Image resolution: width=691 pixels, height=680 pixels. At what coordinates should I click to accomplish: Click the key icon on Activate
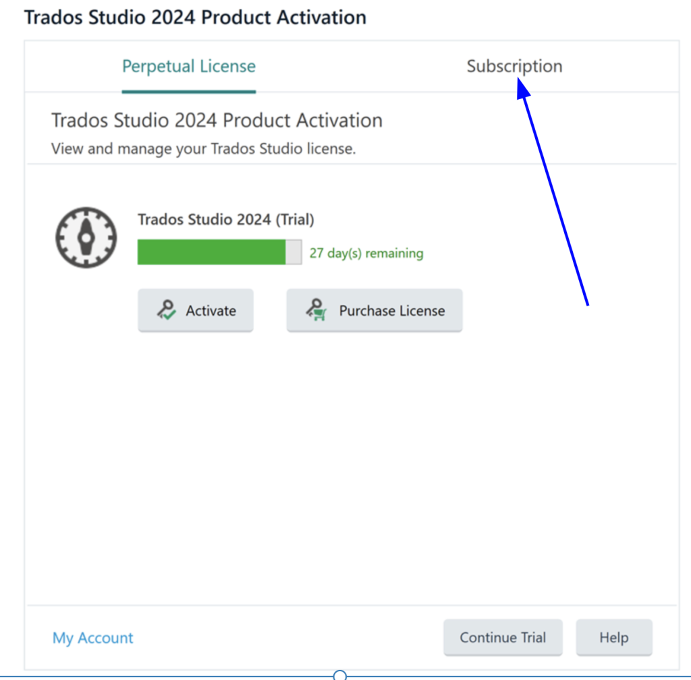point(165,310)
